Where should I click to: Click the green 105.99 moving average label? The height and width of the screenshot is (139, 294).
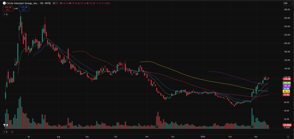coord(287,83)
